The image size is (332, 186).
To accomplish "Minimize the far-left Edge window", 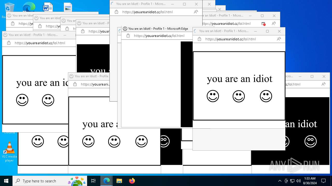I will coord(65,35).
